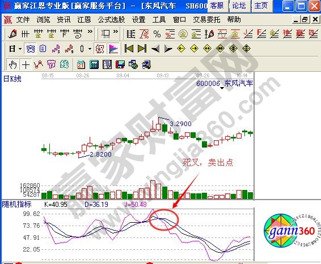Click the 600006_东风汽车 stock label
321x264 pixels.
(x=225, y=83)
